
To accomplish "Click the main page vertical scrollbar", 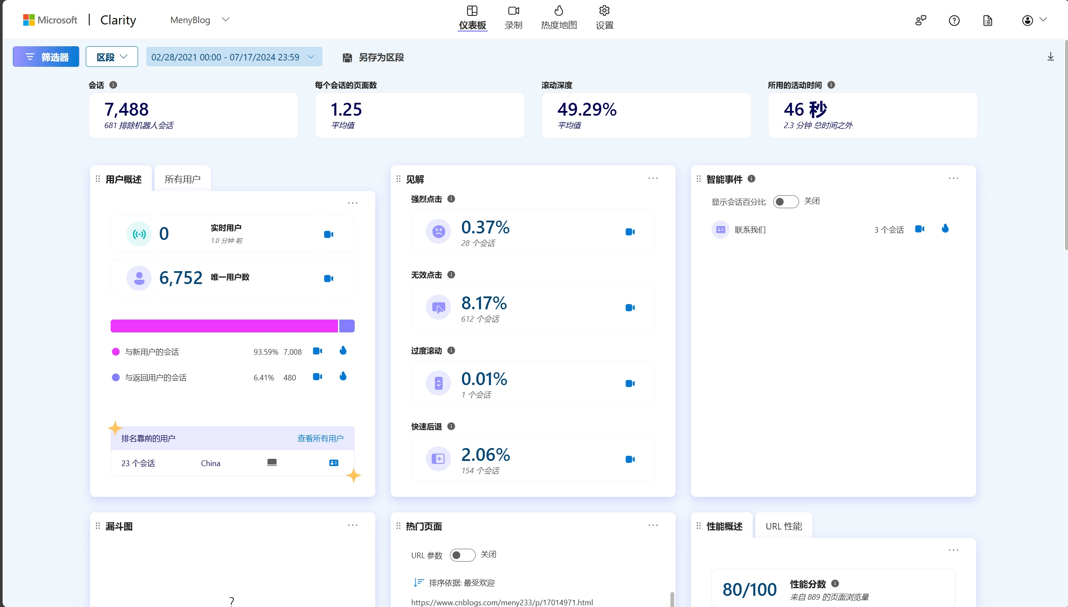I will (x=1066, y=146).
